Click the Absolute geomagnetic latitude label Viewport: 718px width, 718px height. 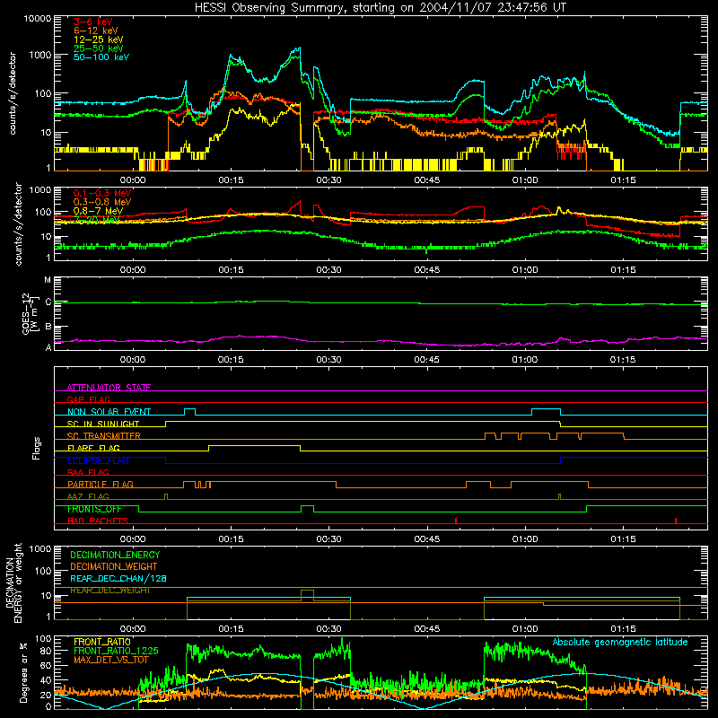pos(620,642)
